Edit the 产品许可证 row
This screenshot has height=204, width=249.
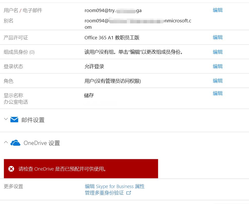point(218,37)
